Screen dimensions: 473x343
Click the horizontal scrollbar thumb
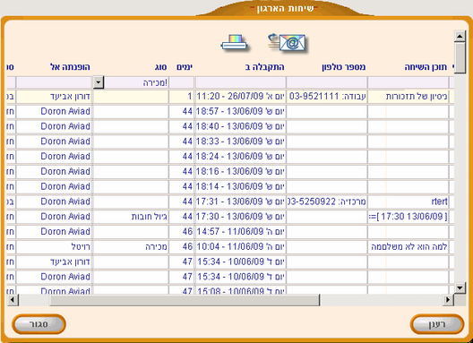pyautogui.click(x=185, y=300)
